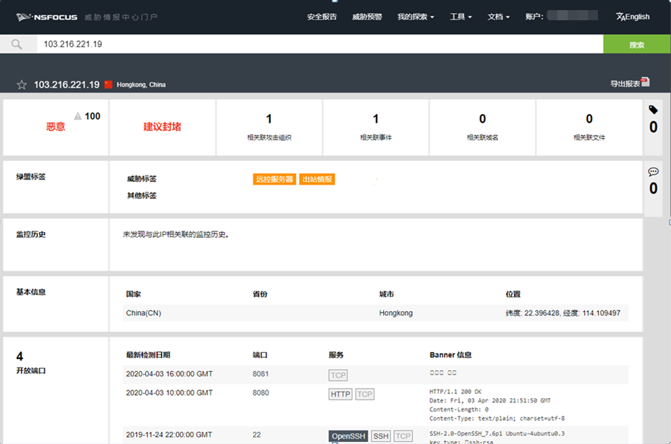Click the NSFOCUS logo in header
Viewport: 671px width, 444px height.
(x=47, y=17)
